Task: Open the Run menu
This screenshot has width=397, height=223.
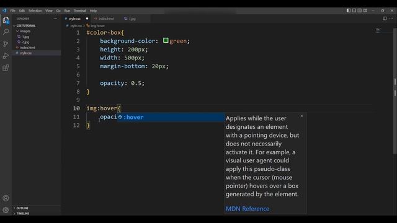Action: [x=67, y=11]
